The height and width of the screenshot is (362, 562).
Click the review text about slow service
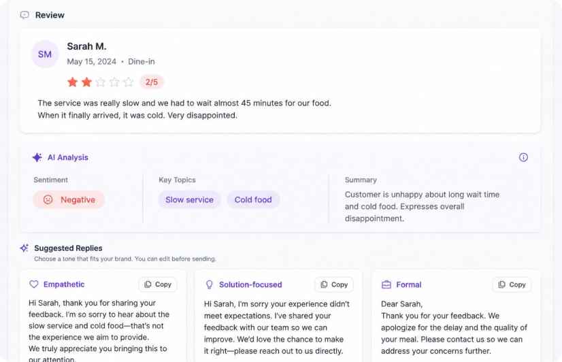[184, 110]
